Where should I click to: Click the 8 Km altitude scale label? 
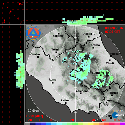(x=3, y=4)
